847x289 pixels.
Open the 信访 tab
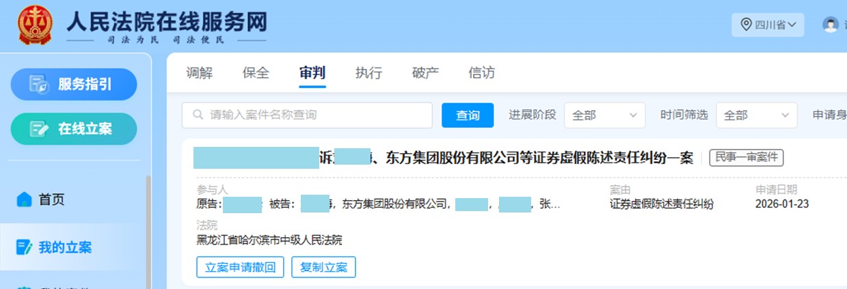[x=482, y=73]
